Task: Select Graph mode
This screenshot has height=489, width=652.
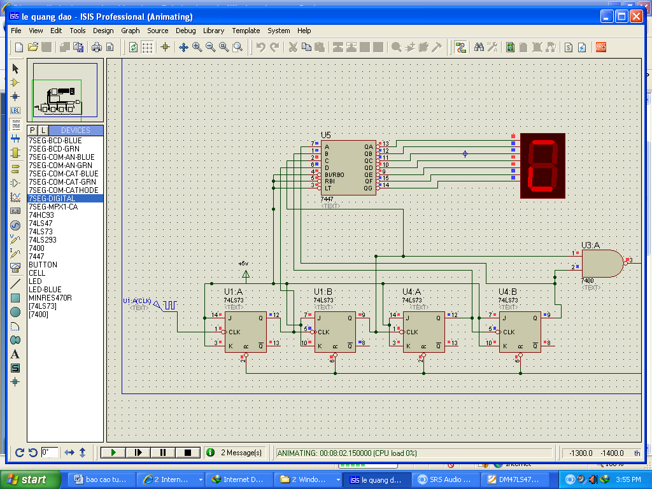Action: (x=15, y=197)
